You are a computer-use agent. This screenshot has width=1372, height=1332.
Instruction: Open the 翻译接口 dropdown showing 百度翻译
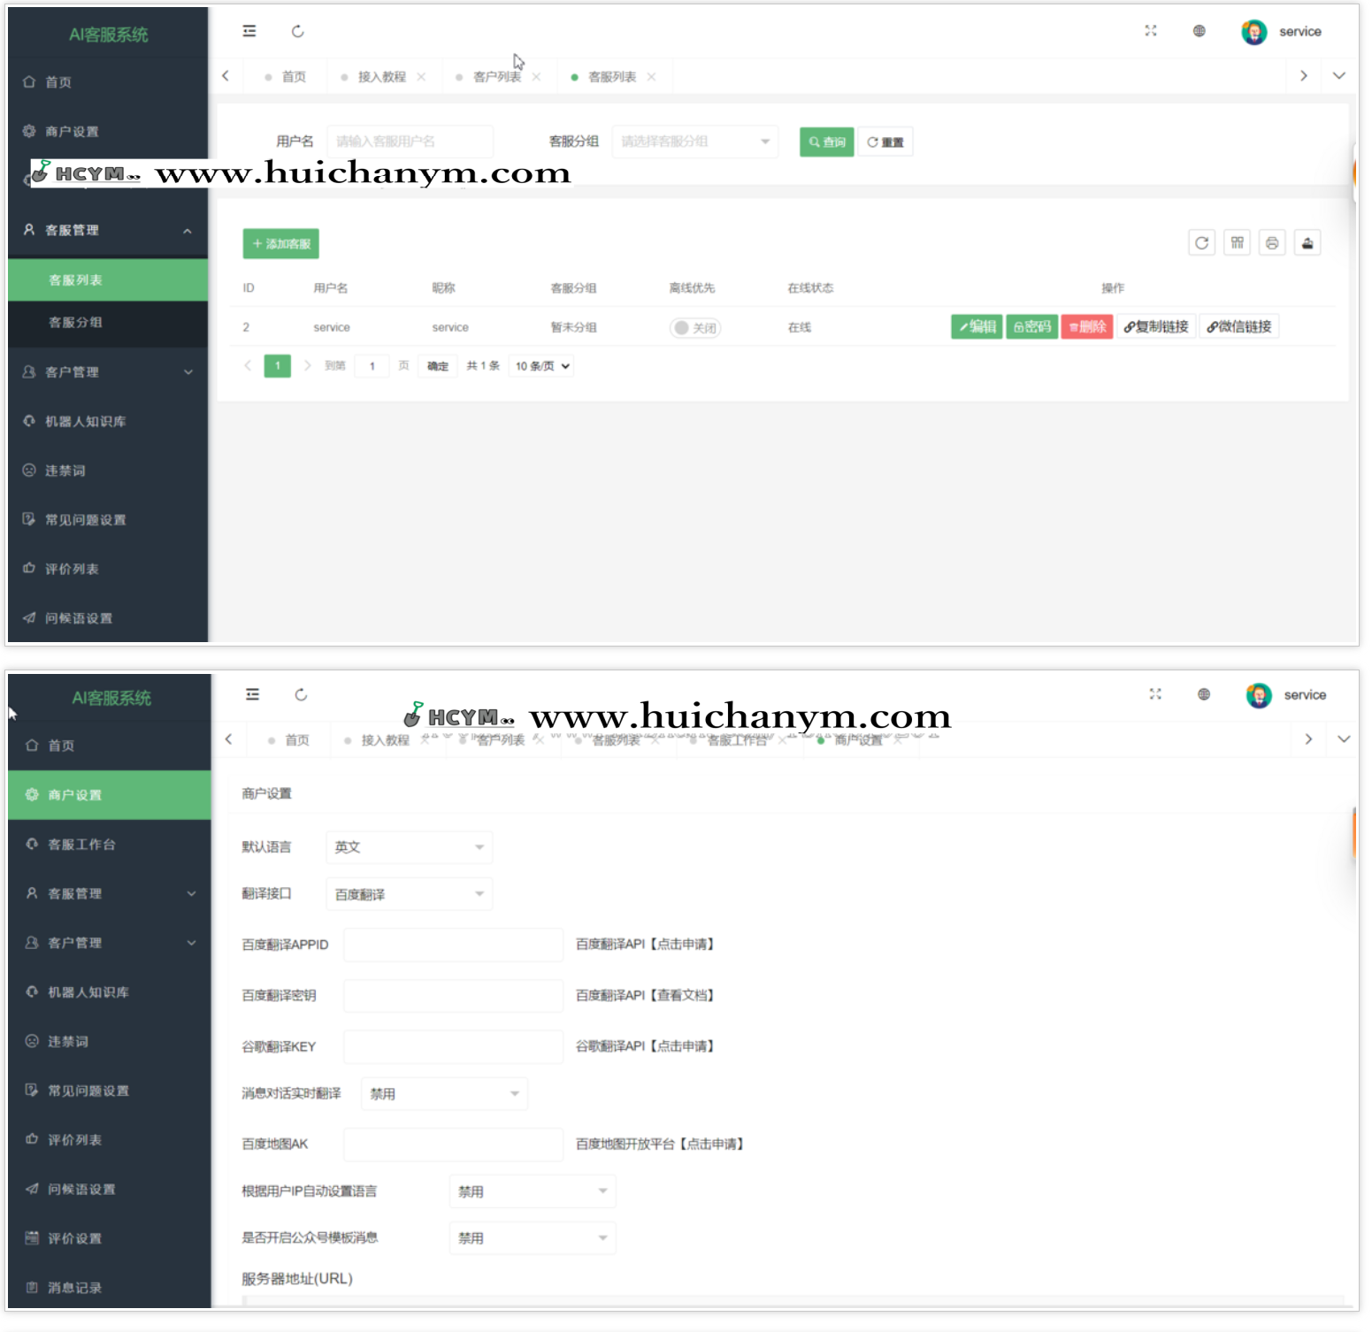click(409, 894)
